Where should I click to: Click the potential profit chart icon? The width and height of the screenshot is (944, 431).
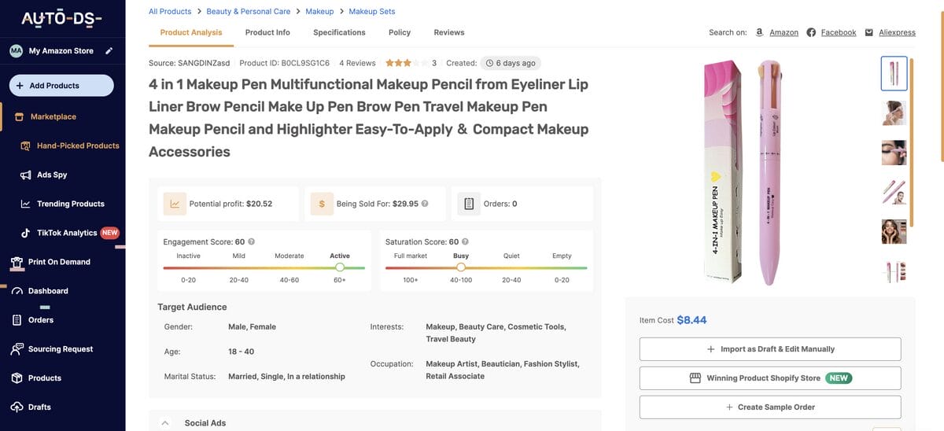point(175,204)
